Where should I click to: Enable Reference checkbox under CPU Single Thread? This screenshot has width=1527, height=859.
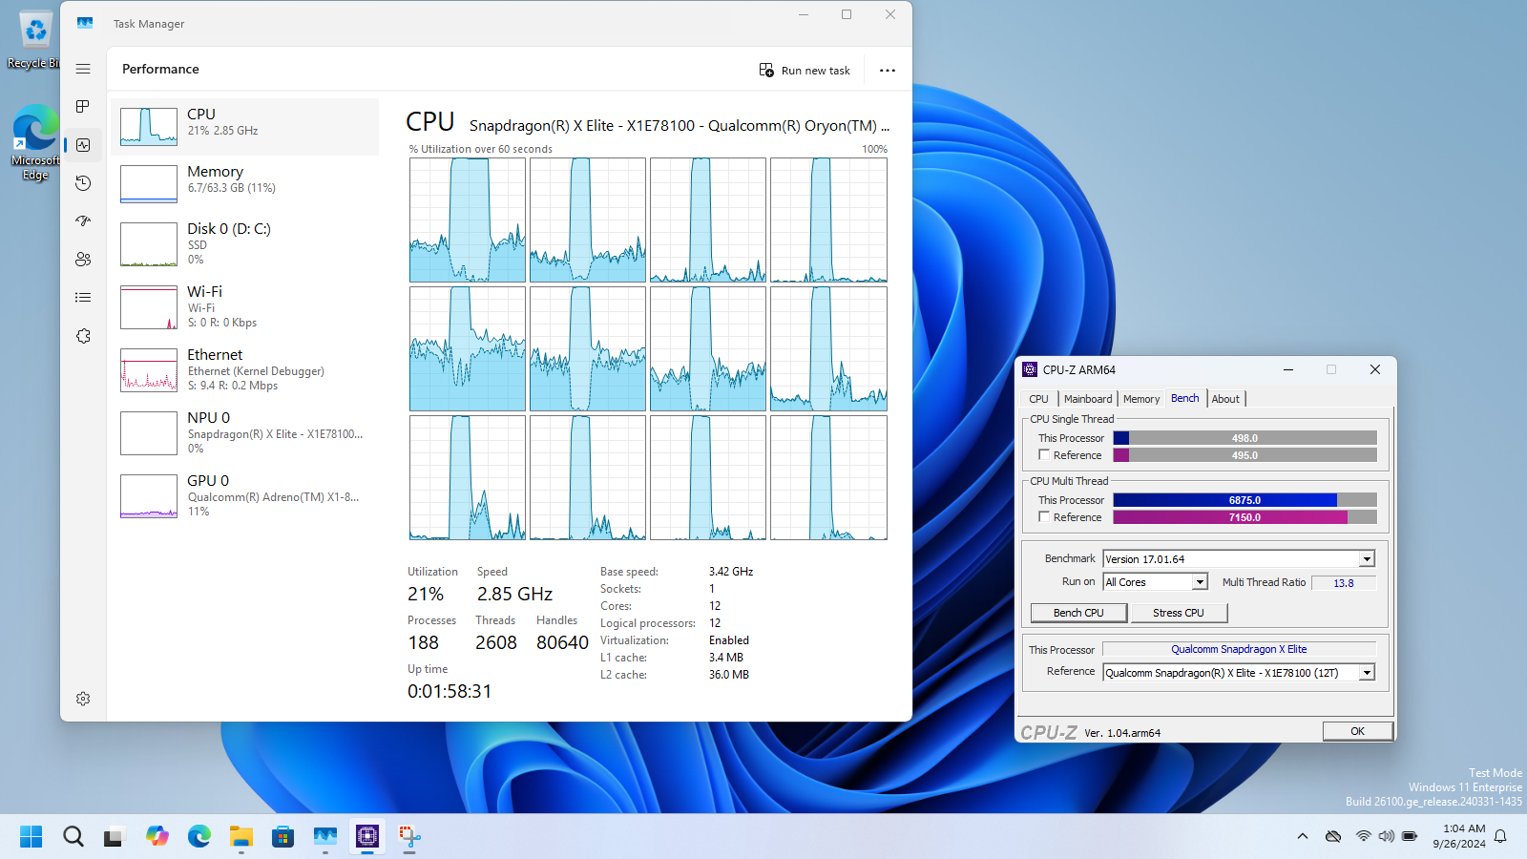point(1044,455)
